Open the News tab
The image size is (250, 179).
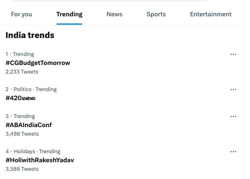(x=114, y=14)
